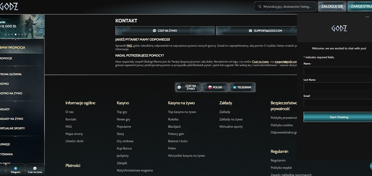This screenshot has width=372, height=176.
Task: Open Jackpoty footer link
Action: 123,156
